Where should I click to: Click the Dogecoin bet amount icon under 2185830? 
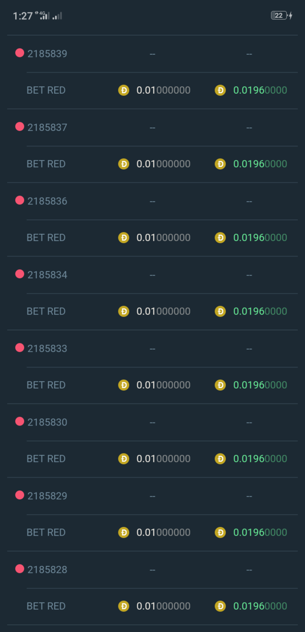coord(124,459)
